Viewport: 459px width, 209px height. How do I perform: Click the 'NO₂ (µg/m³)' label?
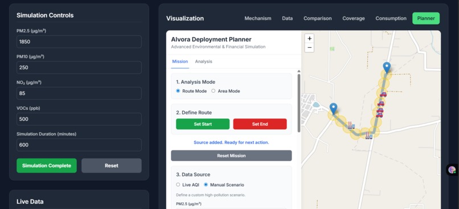click(28, 83)
